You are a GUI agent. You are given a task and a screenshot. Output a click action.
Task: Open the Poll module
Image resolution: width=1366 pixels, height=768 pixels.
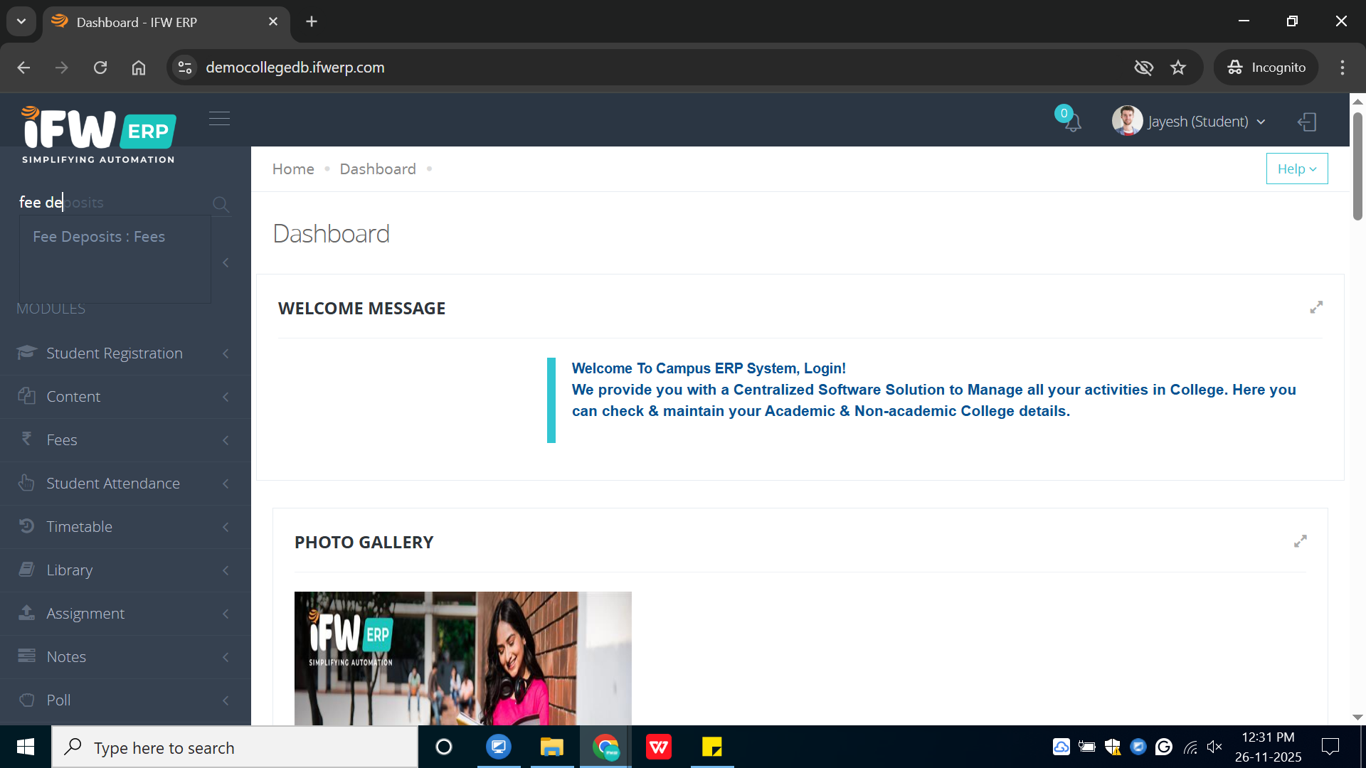click(125, 700)
